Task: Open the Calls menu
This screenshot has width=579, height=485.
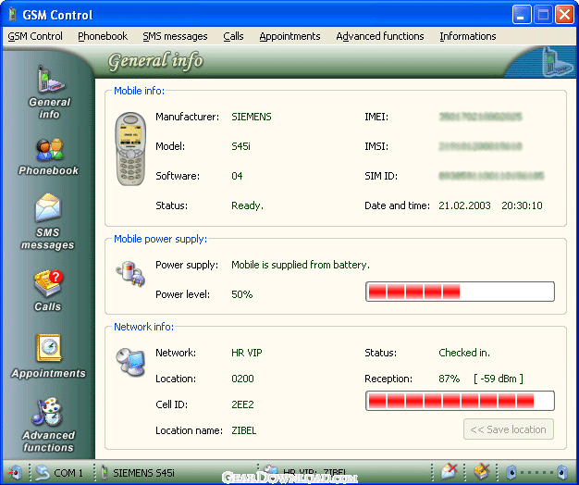Action: (233, 36)
